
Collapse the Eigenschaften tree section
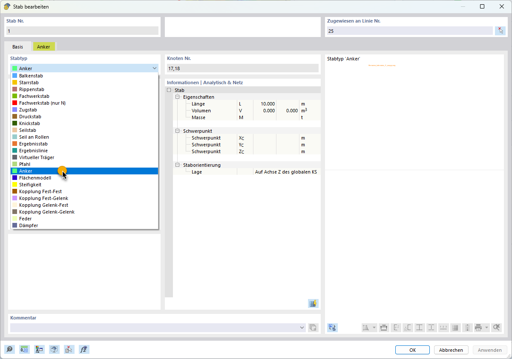177,97
